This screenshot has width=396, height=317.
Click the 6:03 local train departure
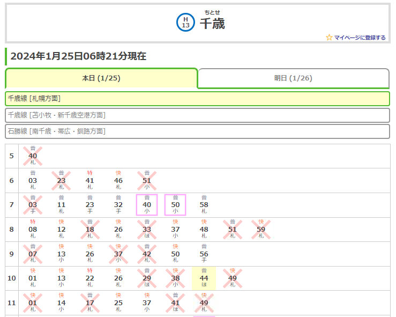tap(33, 181)
